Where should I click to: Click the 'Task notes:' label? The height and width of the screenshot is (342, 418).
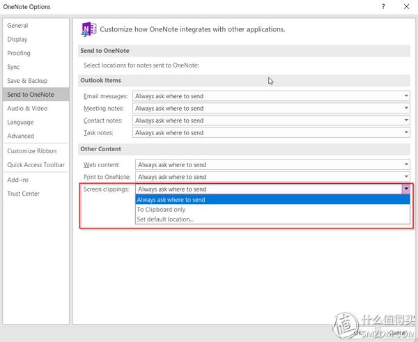tap(98, 133)
